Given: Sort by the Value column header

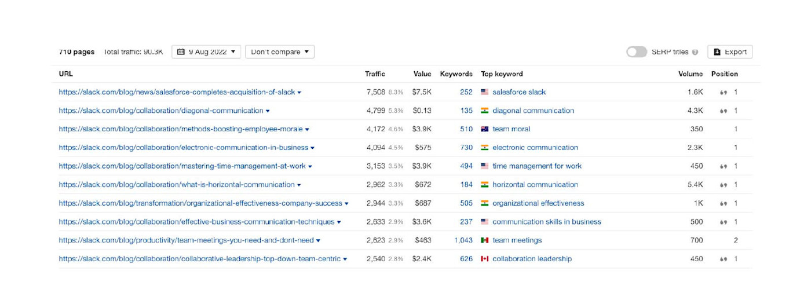Looking at the screenshot, I should pyautogui.click(x=422, y=74).
